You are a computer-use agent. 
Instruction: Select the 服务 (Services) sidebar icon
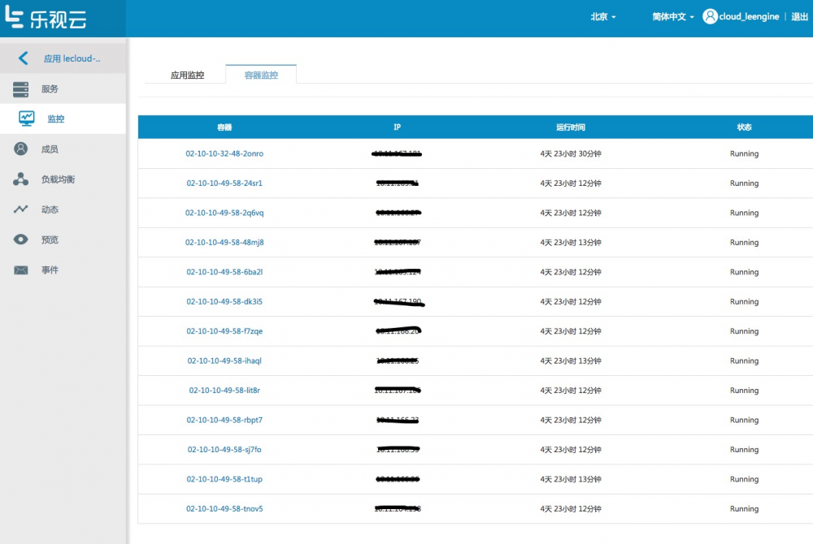tap(22, 89)
